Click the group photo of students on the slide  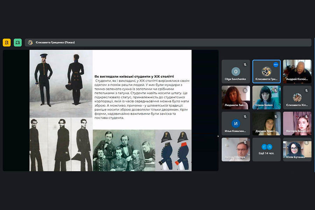coord(124,150)
